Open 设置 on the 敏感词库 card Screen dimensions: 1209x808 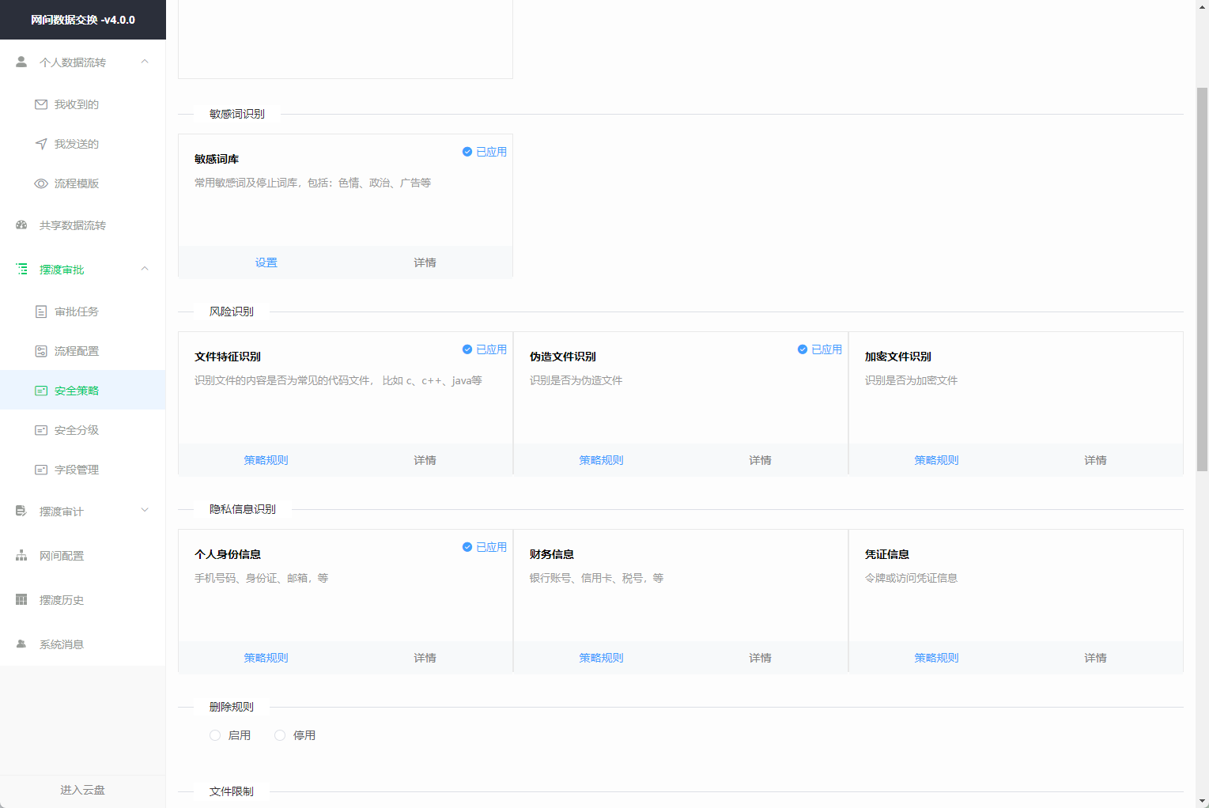click(266, 262)
